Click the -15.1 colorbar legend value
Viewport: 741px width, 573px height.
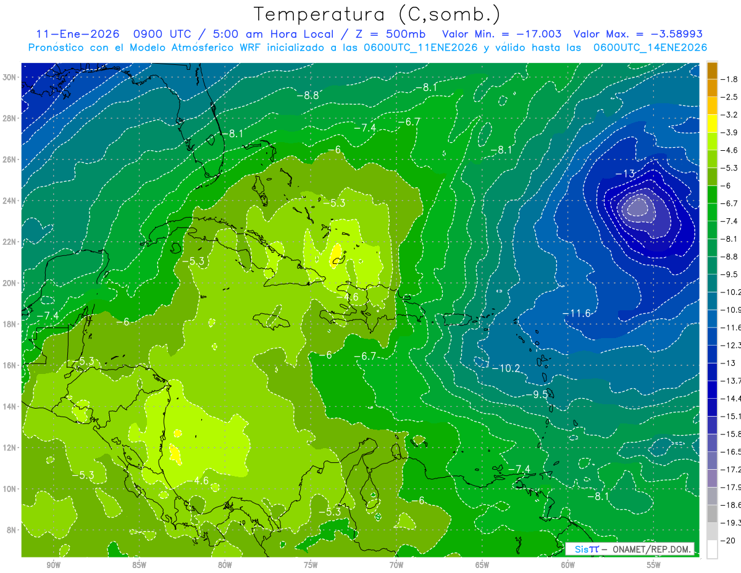pyautogui.click(x=731, y=417)
